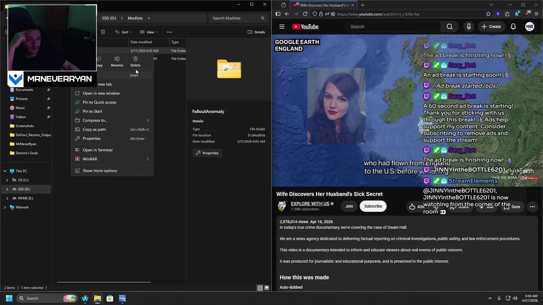
Task: Choose Show more options
Action: pyautogui.click(x=112, y=171)
